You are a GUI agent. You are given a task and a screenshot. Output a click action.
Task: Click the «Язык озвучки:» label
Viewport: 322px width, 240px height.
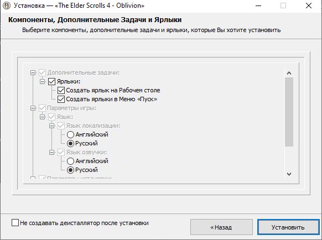pyautogui.click(x=86, y=152)
